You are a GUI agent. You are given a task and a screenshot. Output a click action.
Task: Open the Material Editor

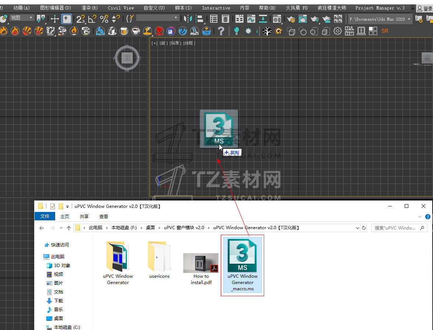pos(277,19)
